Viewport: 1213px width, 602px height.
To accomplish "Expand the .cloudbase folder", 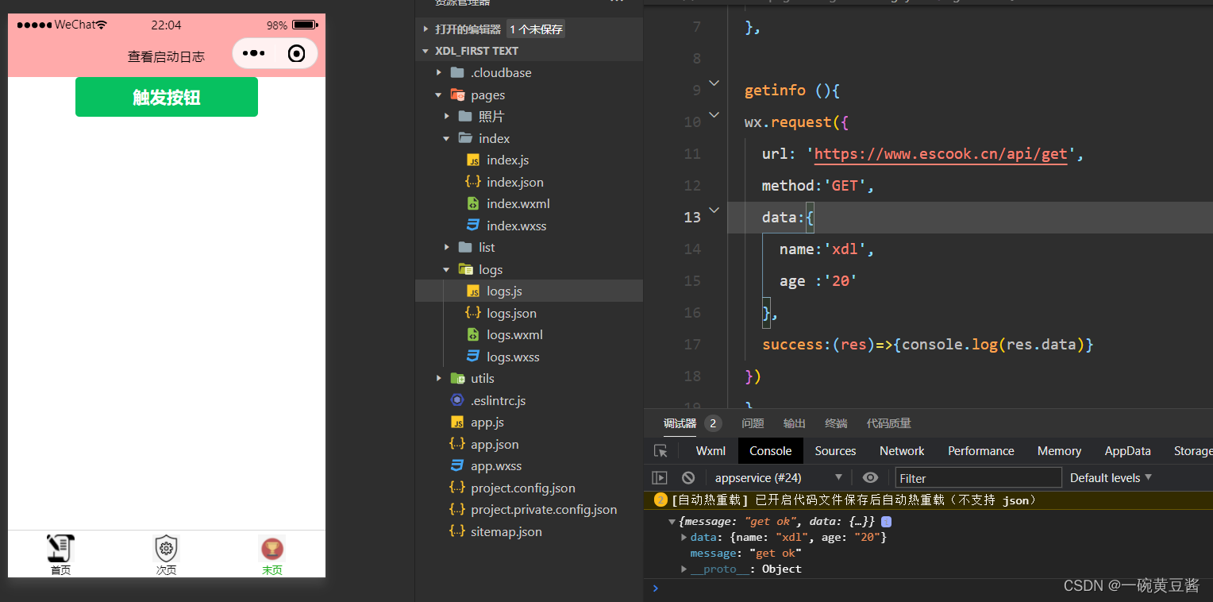I will 439,72.
